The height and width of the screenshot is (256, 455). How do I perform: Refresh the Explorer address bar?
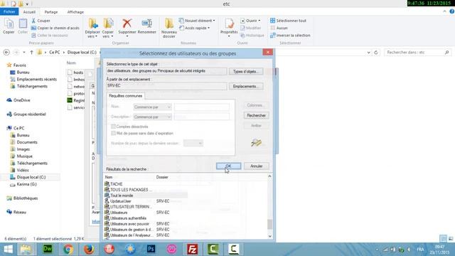pos(376,52)
